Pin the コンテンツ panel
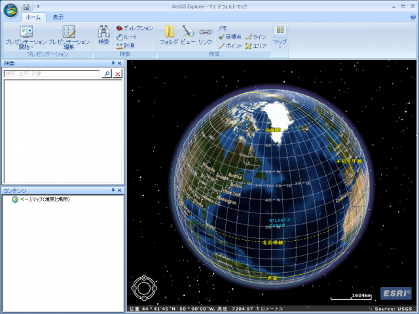This screenshot has height=314, width=419. click(x=113, y=190)
